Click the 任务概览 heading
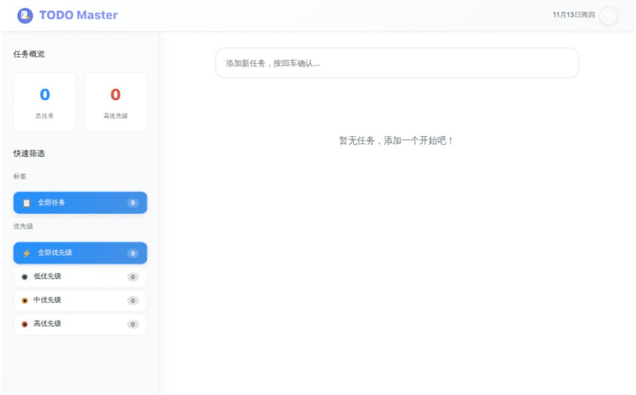This screenshot has width=636, height=395. (29, 54)
